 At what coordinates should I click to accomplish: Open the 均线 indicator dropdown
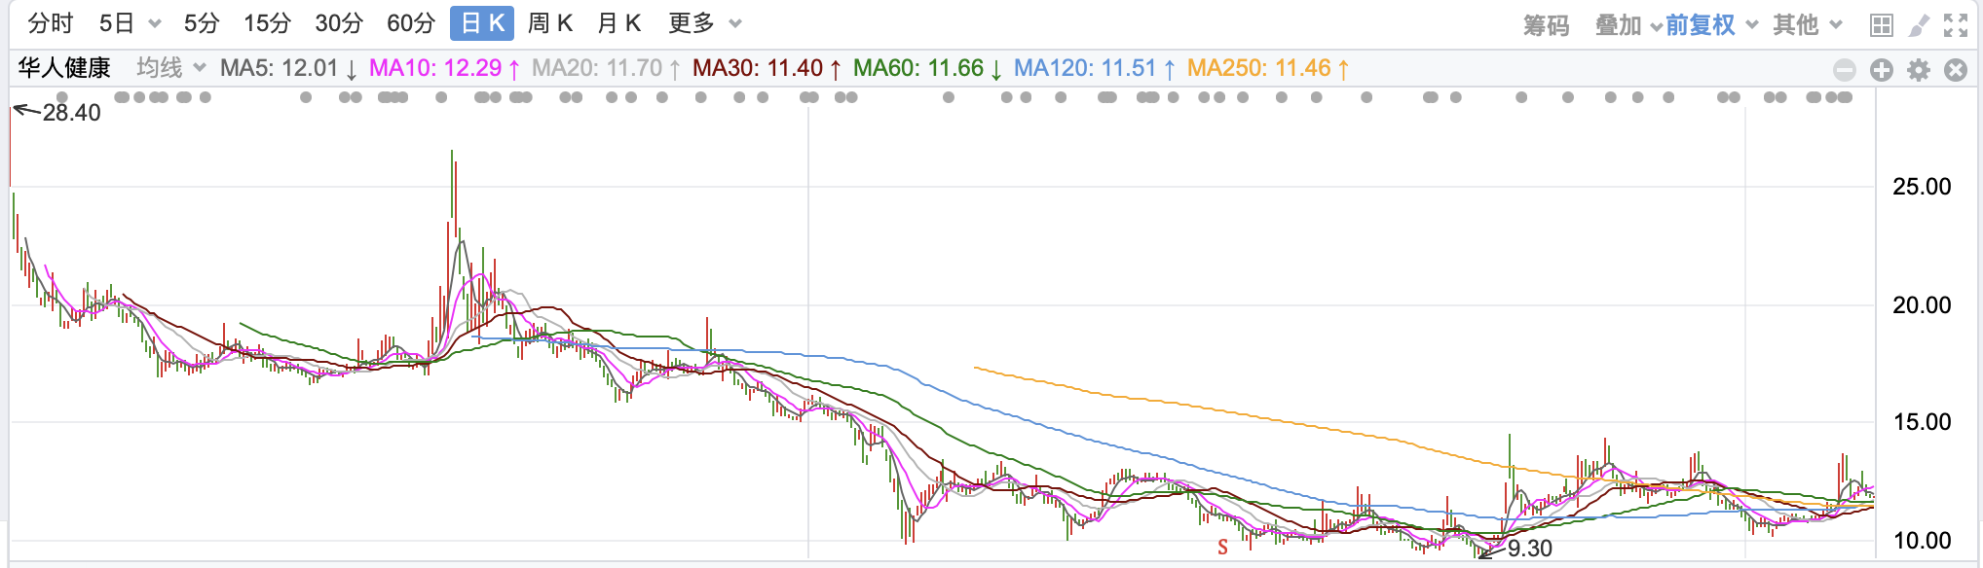tap(171, 68)
